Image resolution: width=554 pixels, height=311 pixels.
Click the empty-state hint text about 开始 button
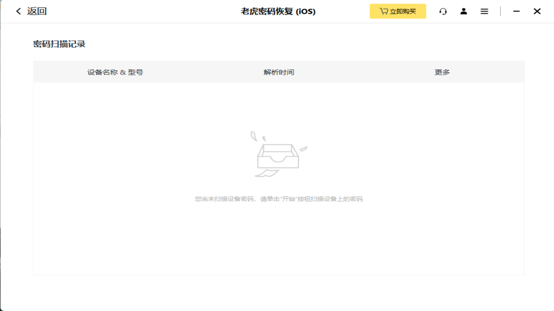pyautogui.click(x=279, y=199)
